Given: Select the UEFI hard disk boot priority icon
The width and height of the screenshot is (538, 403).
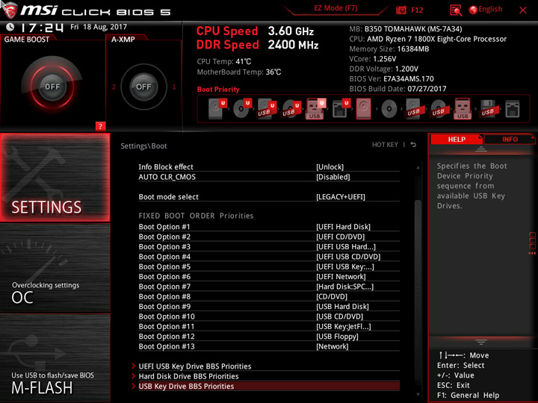Looking at the screenshot, I should click(x=217, y=109).
